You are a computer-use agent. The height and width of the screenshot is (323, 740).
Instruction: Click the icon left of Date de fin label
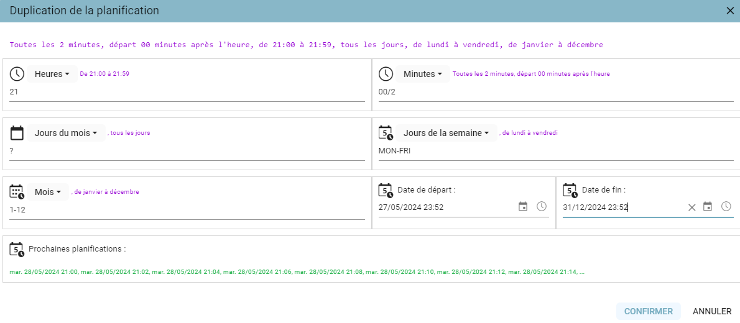[x=570, y=191]
